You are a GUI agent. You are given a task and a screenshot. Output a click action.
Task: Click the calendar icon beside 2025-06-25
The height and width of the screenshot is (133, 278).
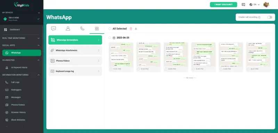pyautogui.click(x=114, y=38)
